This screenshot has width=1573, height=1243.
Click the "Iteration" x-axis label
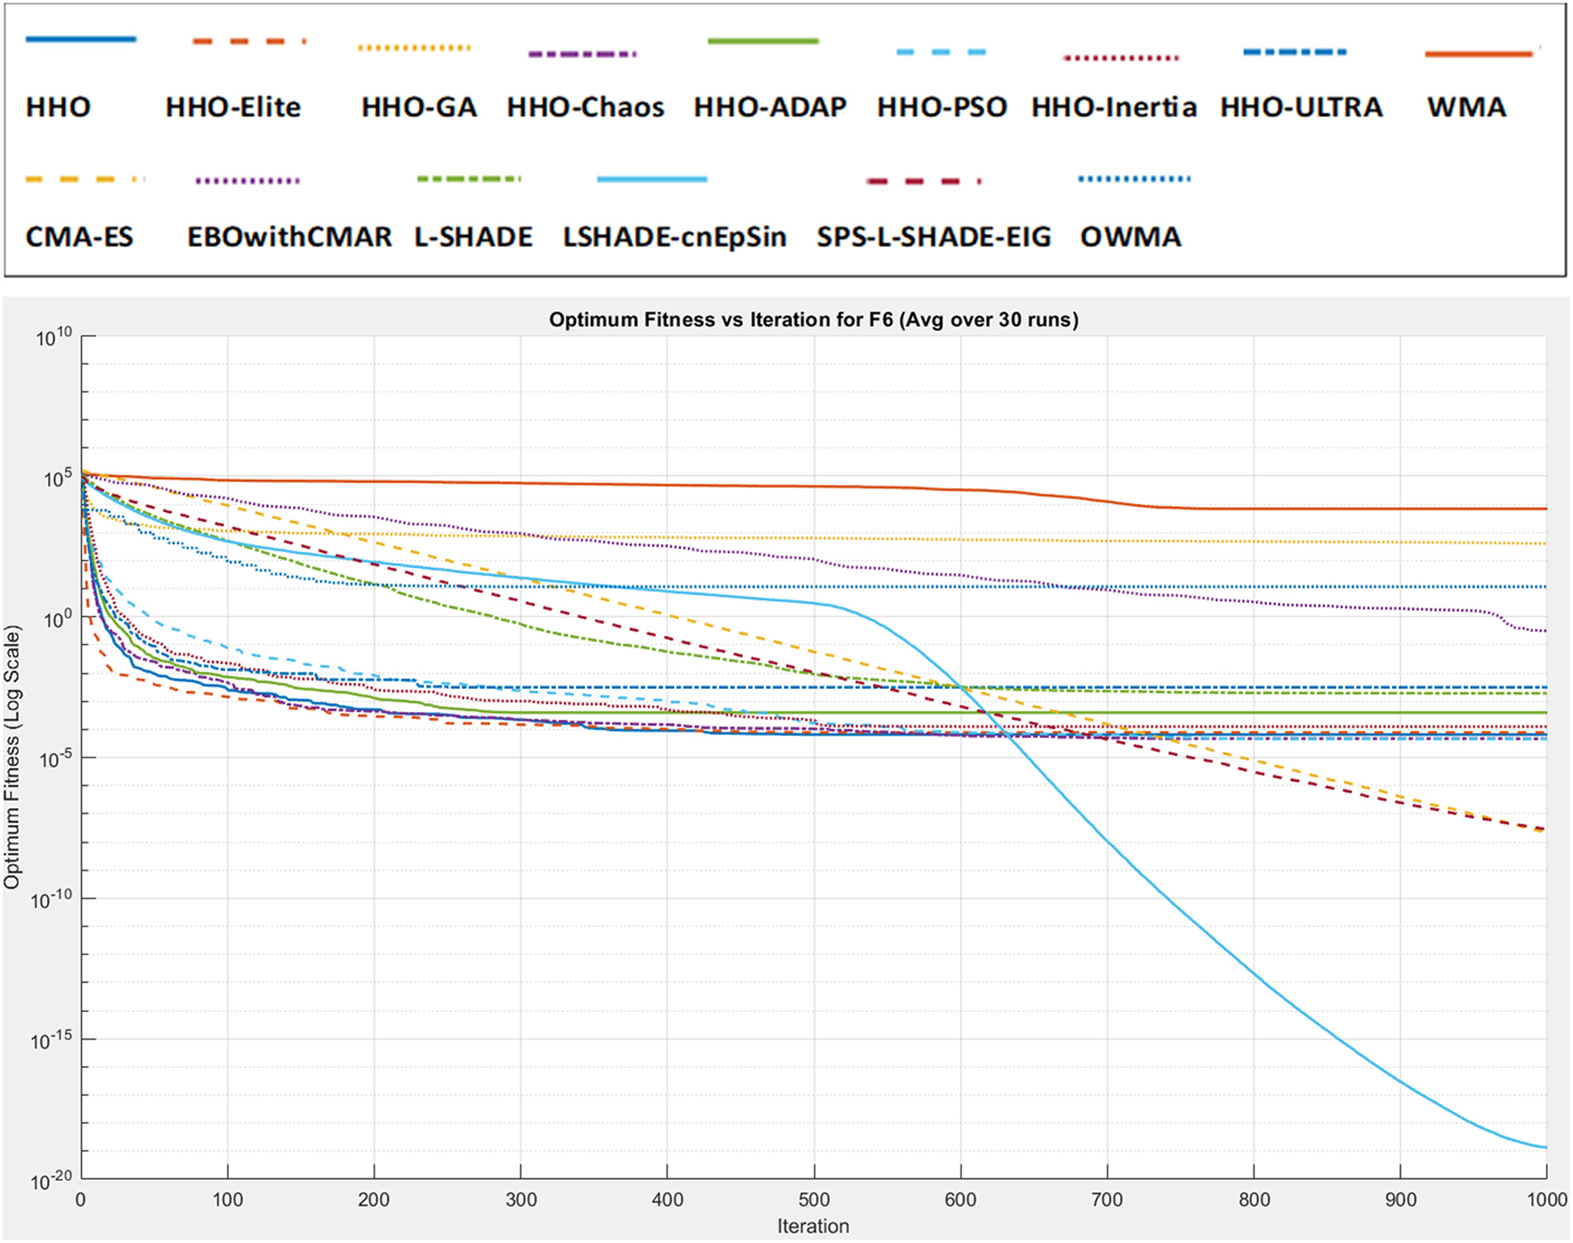tap(813, 1226)
